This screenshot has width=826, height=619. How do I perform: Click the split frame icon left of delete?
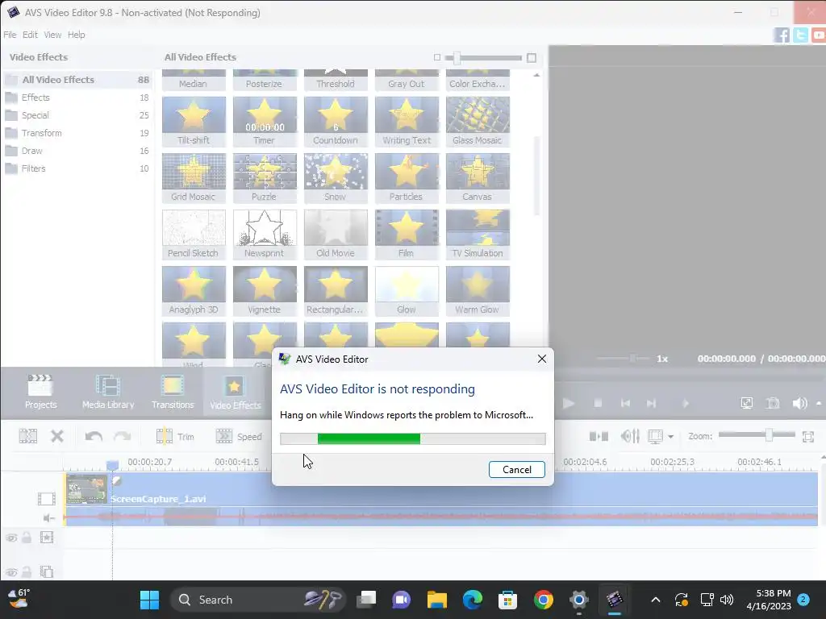28,436
